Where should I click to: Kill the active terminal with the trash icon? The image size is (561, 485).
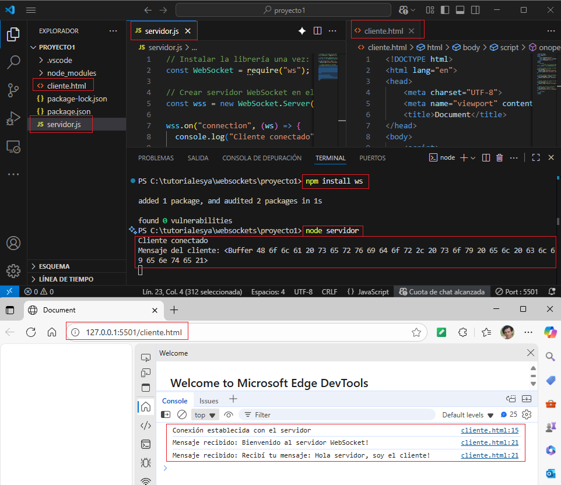click(500, 157)
